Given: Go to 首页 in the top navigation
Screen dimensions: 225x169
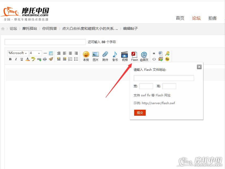Looking at the screenshot, I should [180, 18].
